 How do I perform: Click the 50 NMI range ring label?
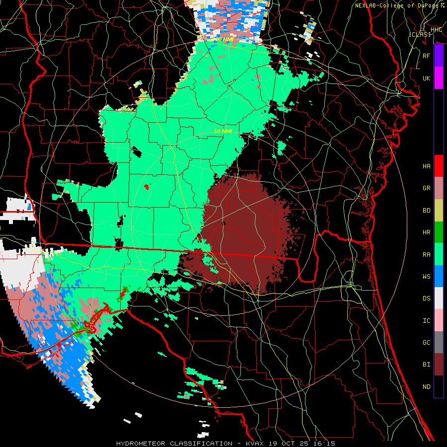point(223,132)
